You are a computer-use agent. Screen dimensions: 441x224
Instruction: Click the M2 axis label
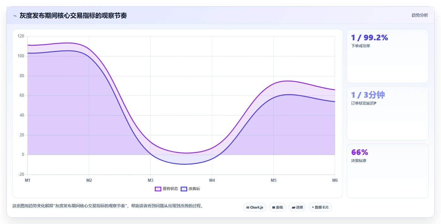coord(89,180)
